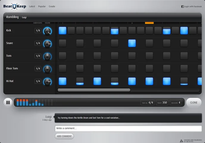Clone this beat with the CLONE button
Screen dimensions: 205x143
coord(194,103)
